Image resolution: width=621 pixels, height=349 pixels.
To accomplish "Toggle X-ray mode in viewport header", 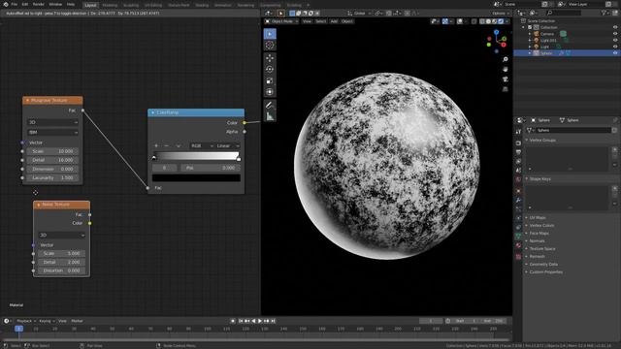I will tap(474, 21).
